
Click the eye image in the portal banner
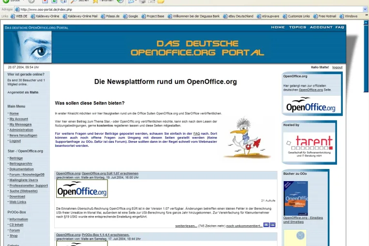[28, 47]
